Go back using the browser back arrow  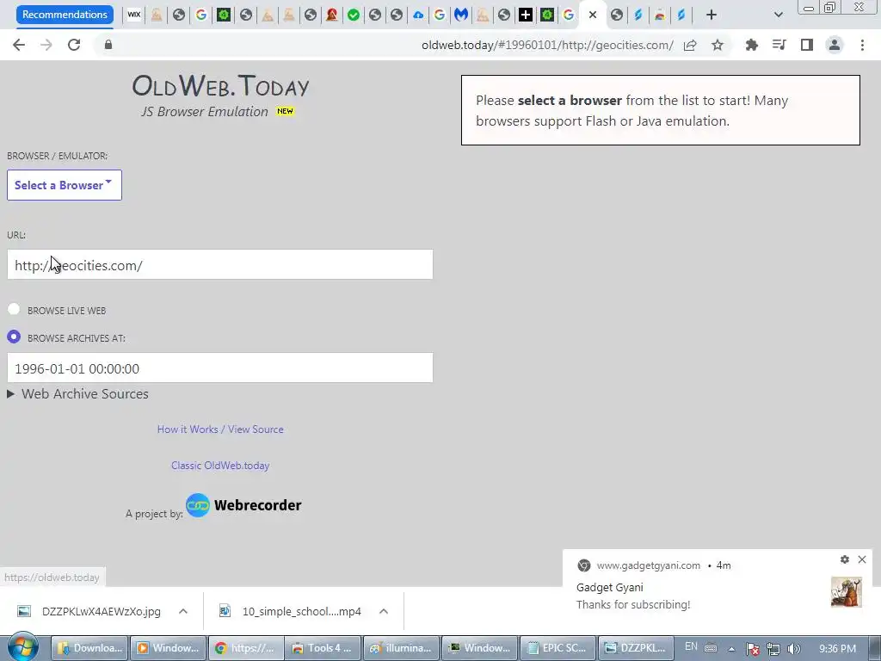[19, 45]
